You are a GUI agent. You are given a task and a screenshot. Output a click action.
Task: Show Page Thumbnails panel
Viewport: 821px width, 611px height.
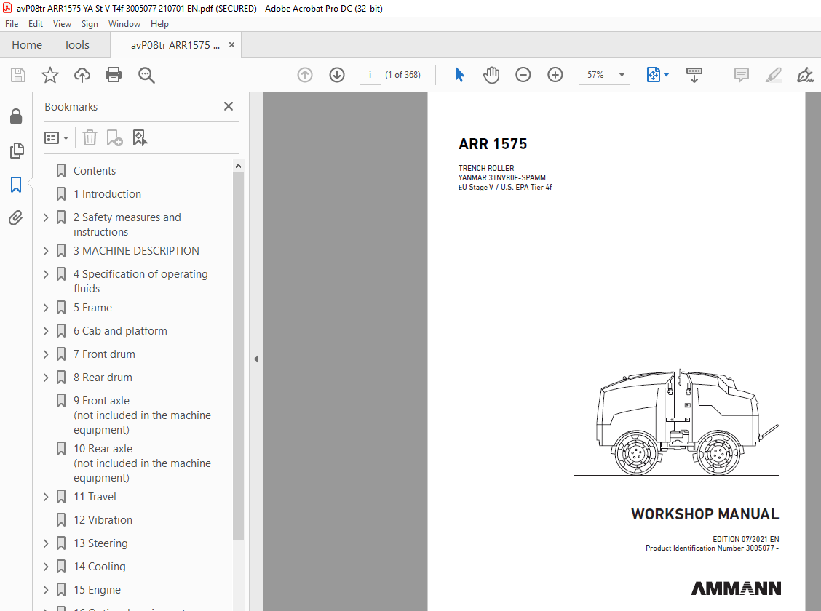16,151
